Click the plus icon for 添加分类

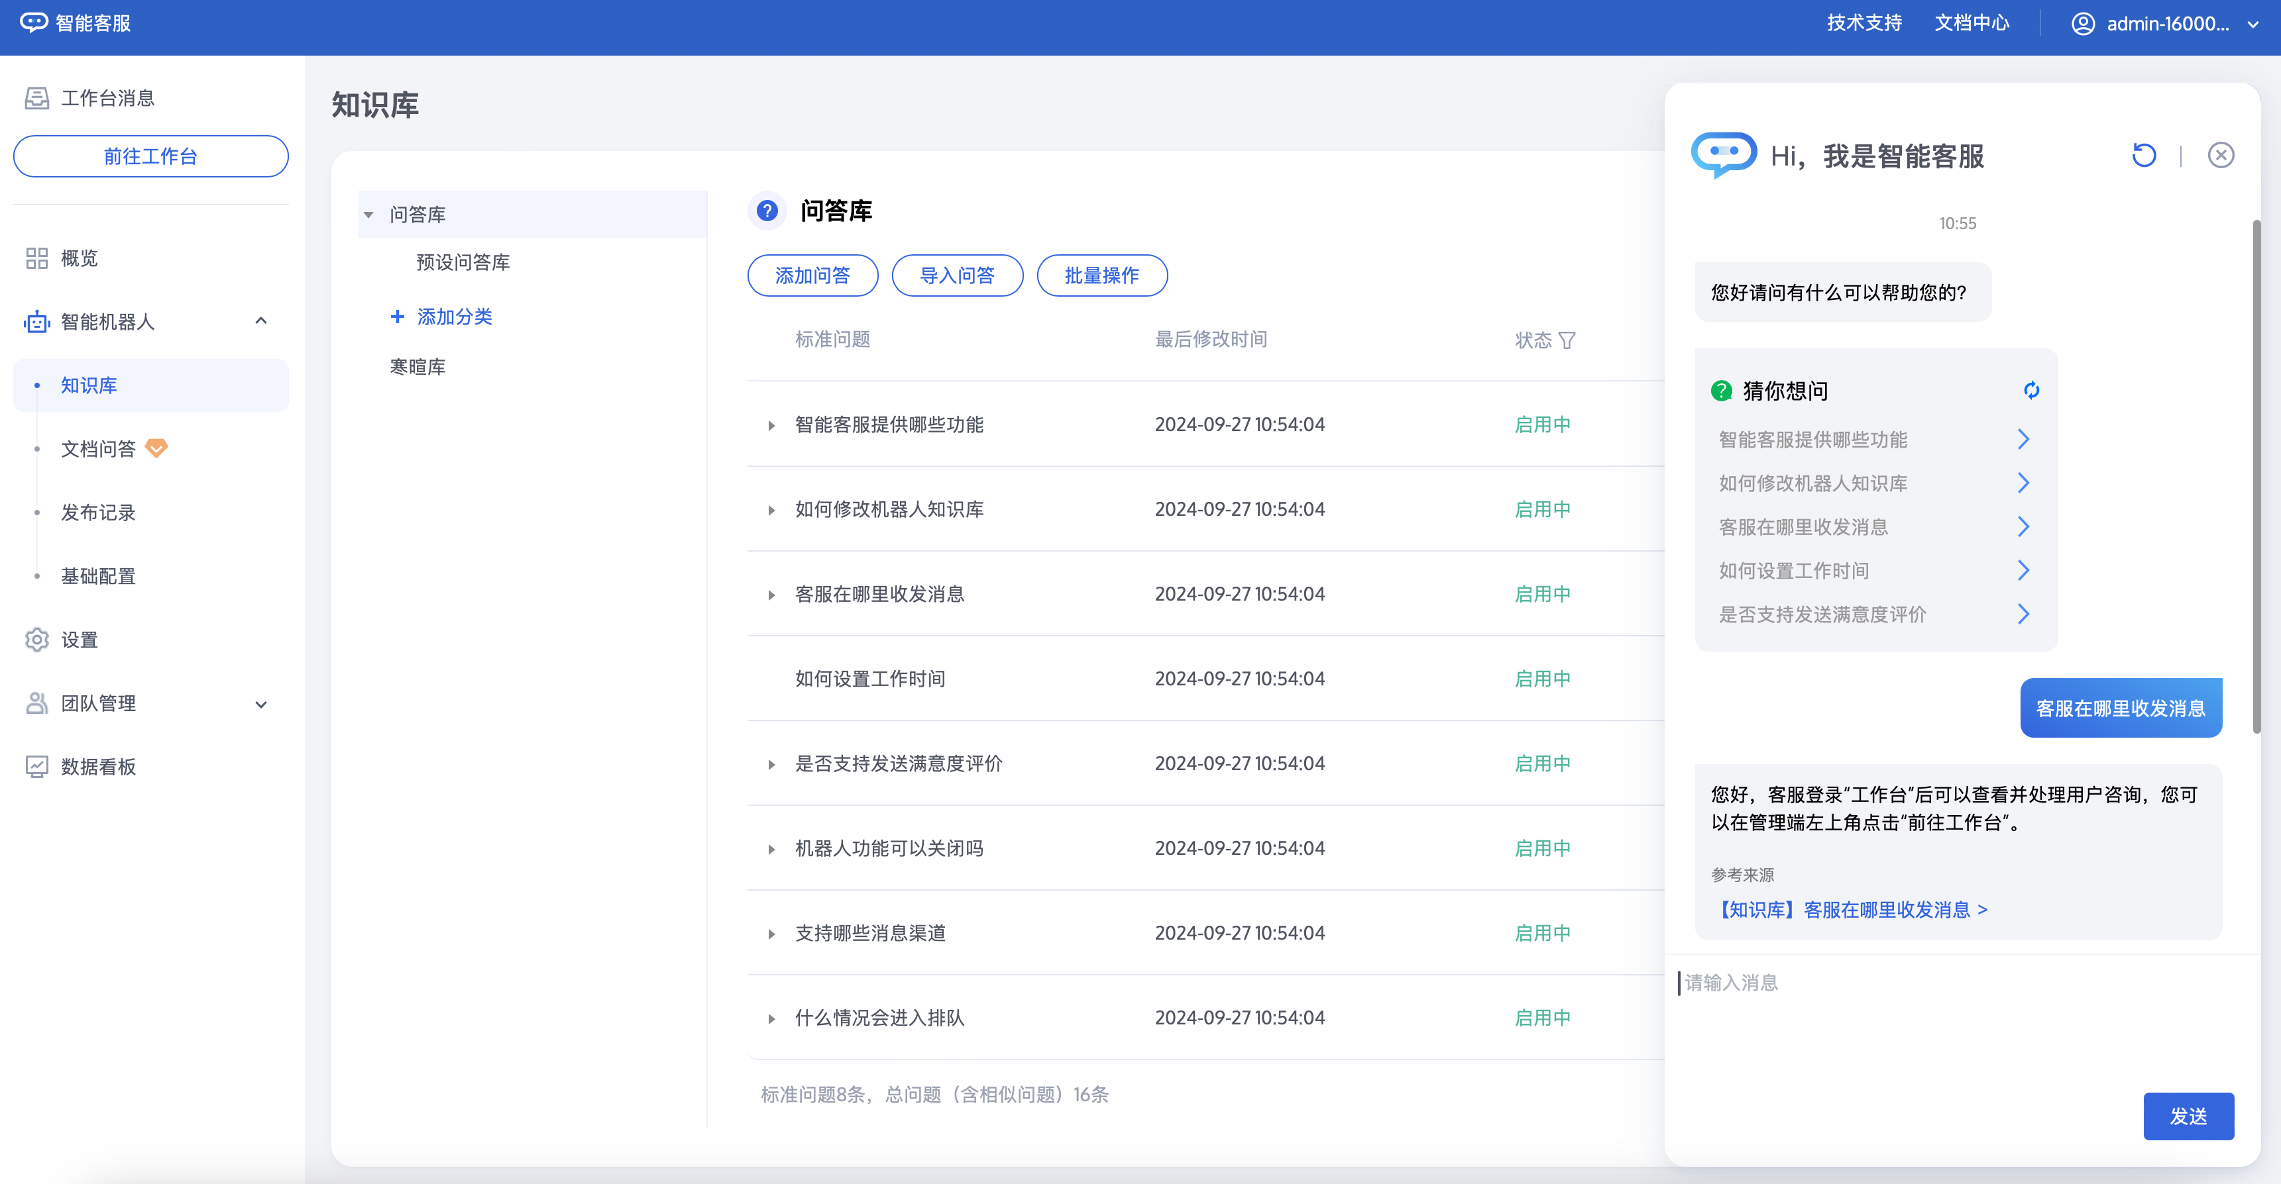pos(398,317)
